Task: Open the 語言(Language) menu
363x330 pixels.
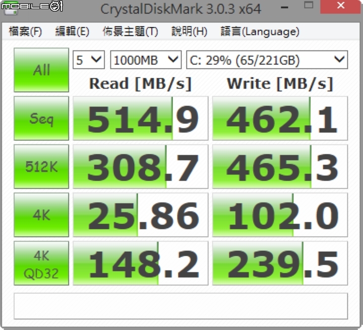Action: click(260, 31)
